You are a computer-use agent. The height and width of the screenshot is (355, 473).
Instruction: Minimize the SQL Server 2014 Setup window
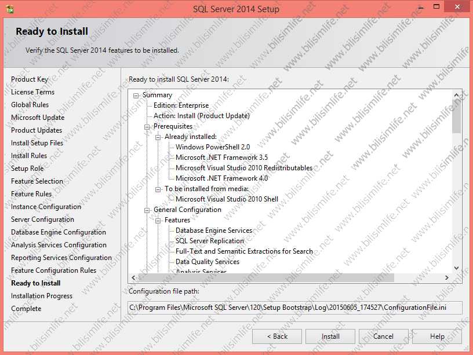(421, 7)
